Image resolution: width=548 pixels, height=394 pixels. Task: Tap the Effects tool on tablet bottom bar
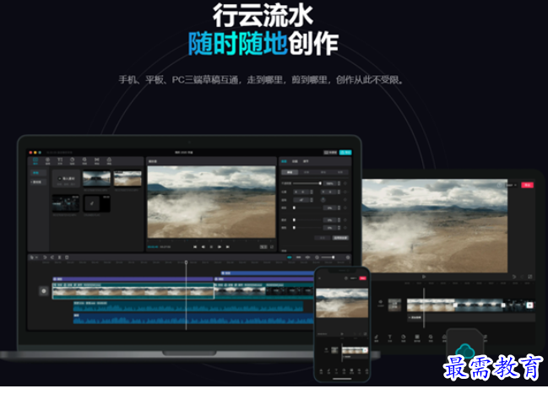pos(431,338)
